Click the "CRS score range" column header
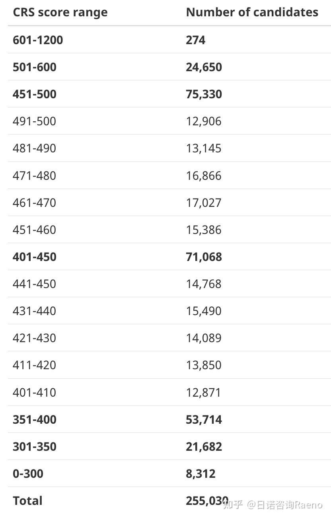Screen dimensions: 331x518 pyautogui.click(x=60, y=12)
